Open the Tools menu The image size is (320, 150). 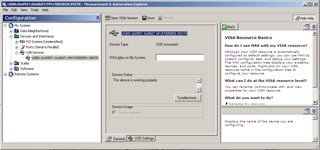click(35, 10)
